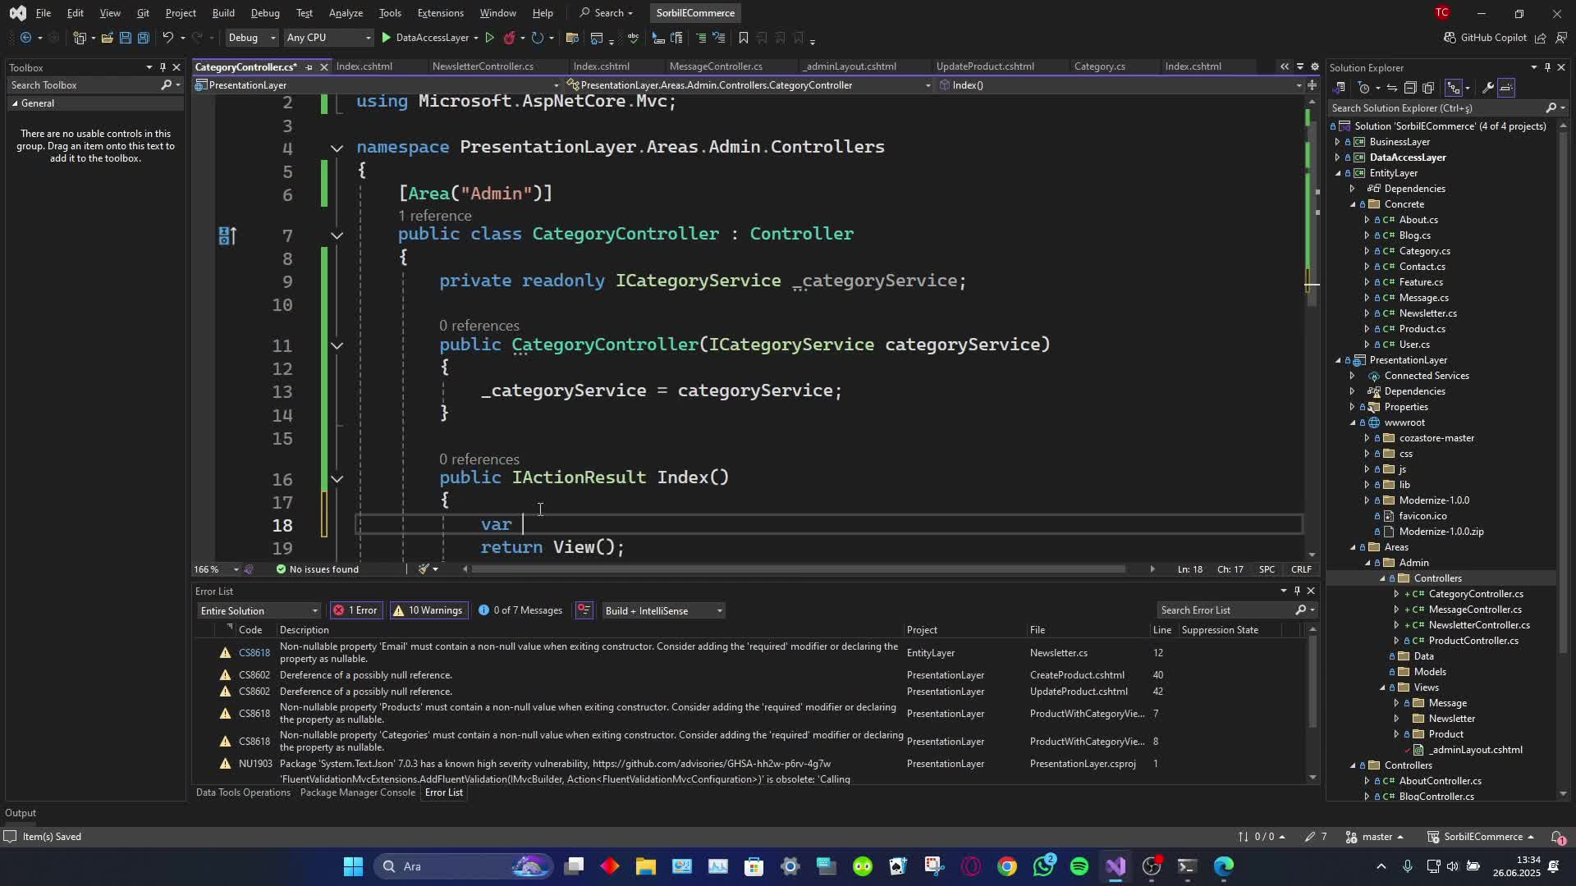Screen dimensions: 1576x886
Task: Open the Git menu
Action: pyautogui.click(x=143, y=13)
